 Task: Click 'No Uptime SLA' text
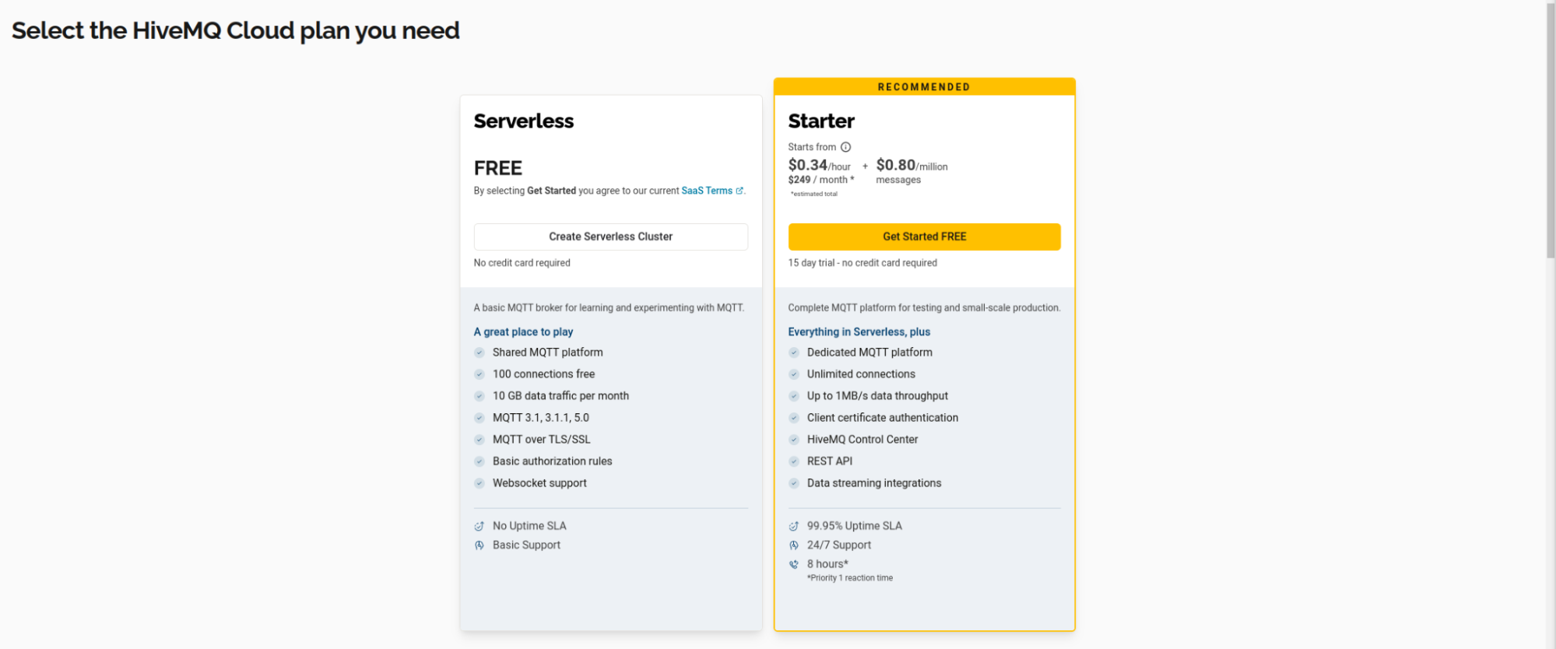pyautogui.click(x=529, y=526)
